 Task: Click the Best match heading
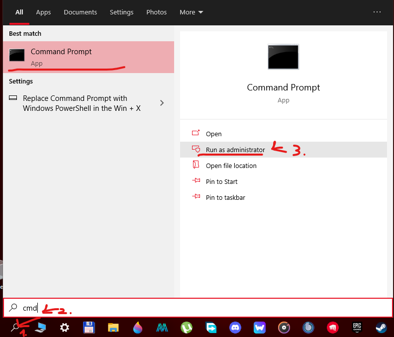point(25,33)
